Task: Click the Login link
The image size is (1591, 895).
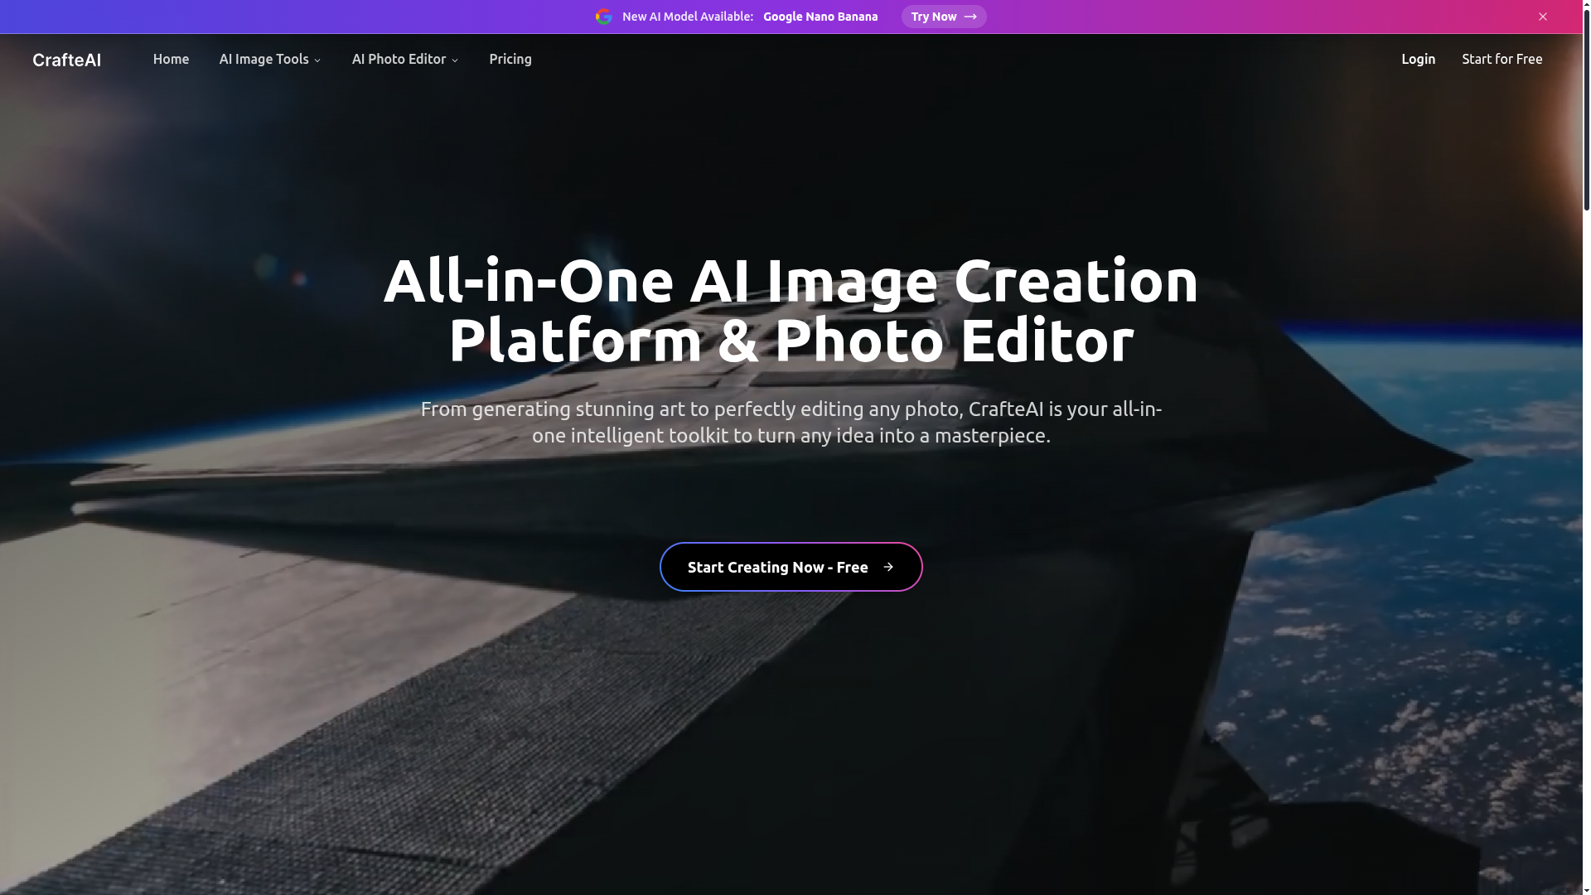Action: (1418, 59)
